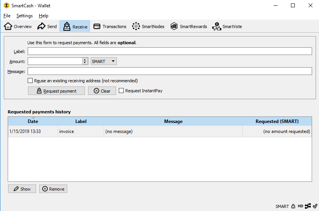Open the Overview tab house icon

(8, 26)
